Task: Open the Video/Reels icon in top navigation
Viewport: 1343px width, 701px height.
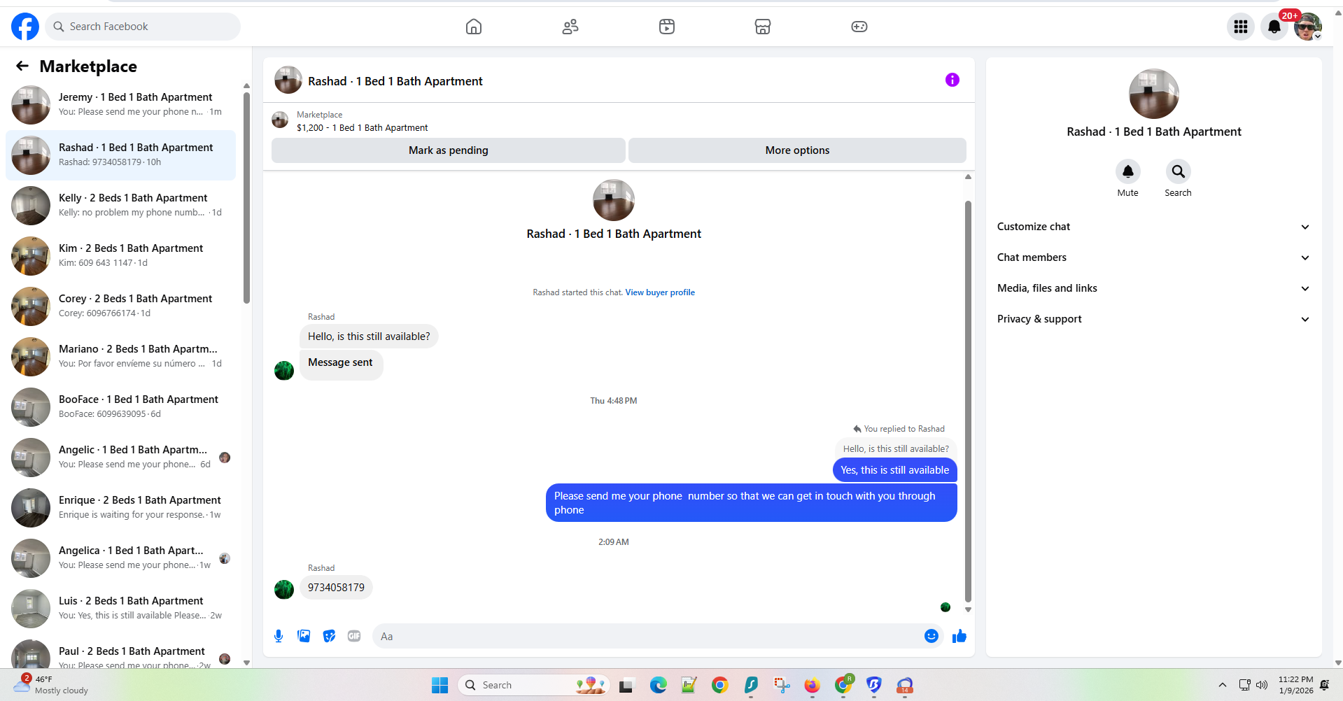Action: pyautogui.click(x=667, y=27)
